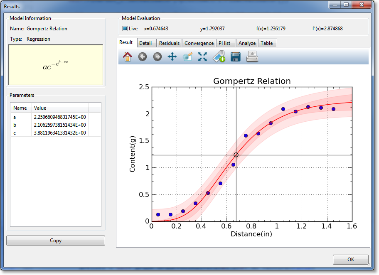Image resolution: width=379 pixels, height=275 pixels.
Task: Activate the Pan move-arrows tool
Action: click(172, 57)
